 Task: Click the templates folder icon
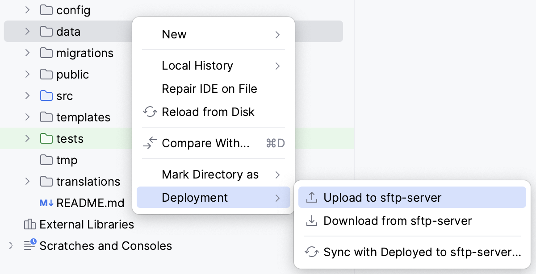46,117
